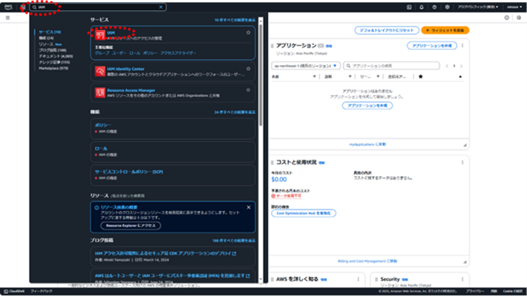527x296 pixels.
Task: Clear the IAM search query
Action: [x=161, y=7]
